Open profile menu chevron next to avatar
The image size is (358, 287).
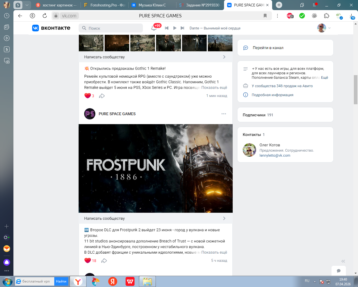(329, 28)
